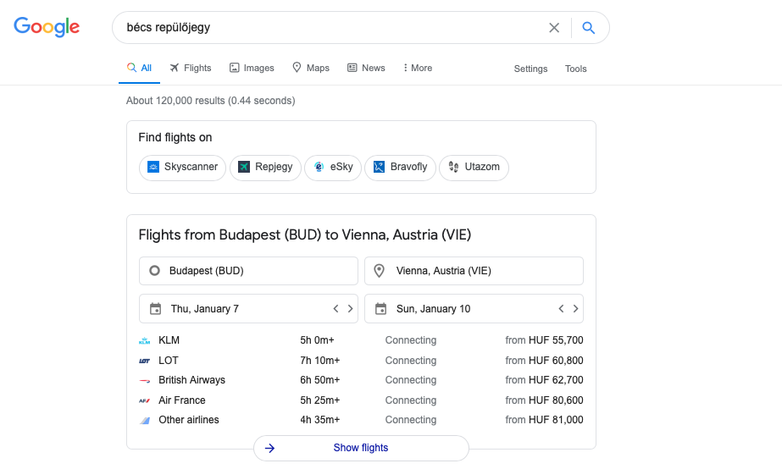This screenshot has width=782, height=469.
Task: Expand the More menu
Action: (418, 68)
